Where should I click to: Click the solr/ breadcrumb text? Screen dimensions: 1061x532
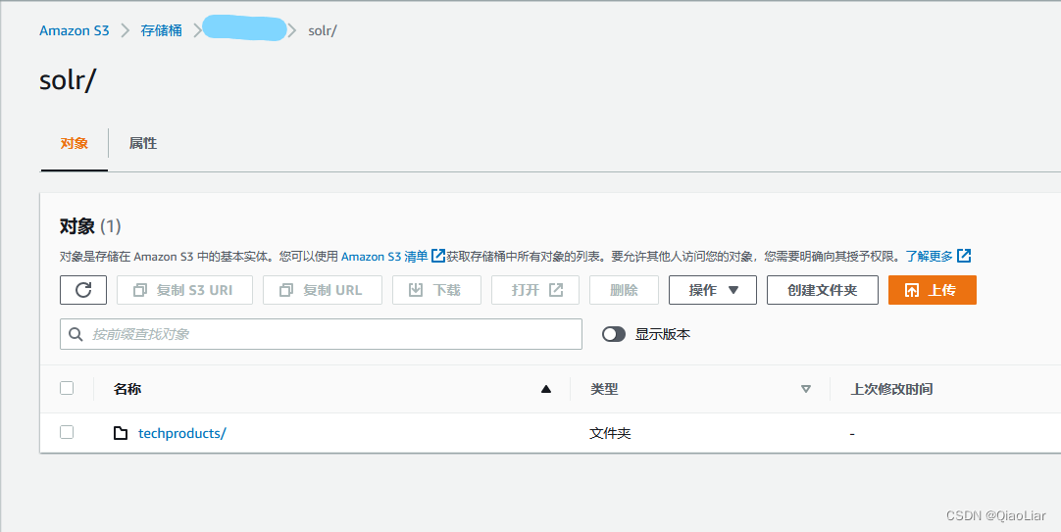pos(322,30)
